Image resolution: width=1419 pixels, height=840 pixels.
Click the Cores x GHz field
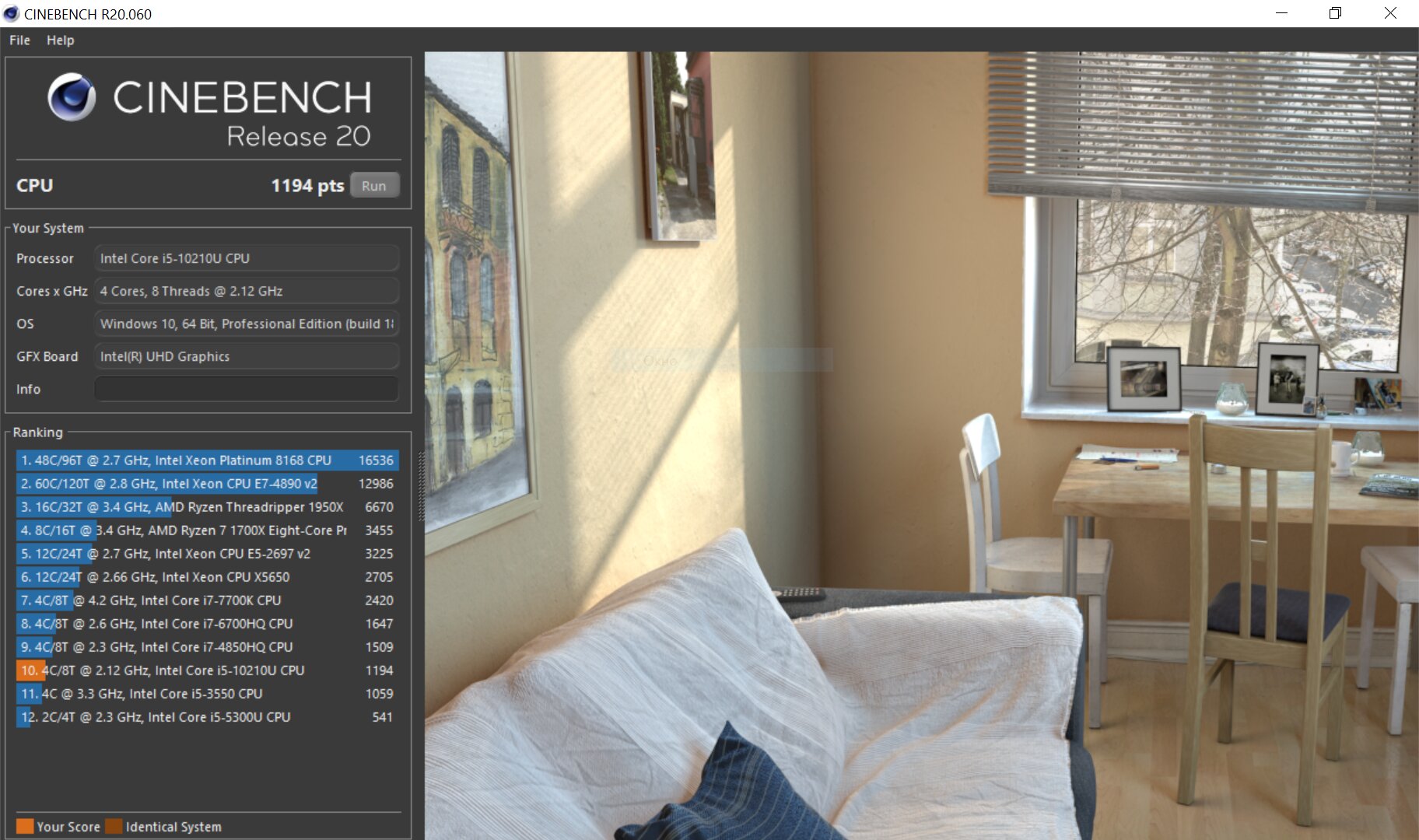[x=247, y=291]
